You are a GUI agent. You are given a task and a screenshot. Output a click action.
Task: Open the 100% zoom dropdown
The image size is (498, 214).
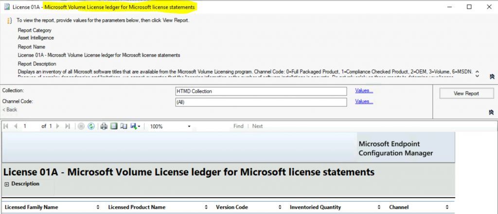(189, 127)
